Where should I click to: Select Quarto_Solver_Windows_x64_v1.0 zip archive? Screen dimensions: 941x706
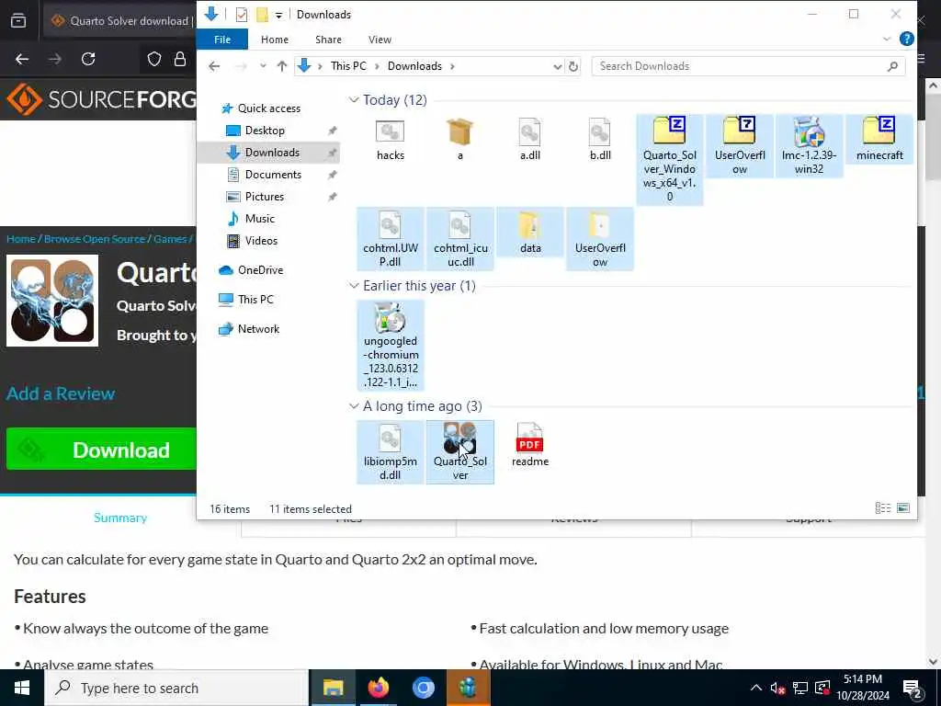(670, 160)
